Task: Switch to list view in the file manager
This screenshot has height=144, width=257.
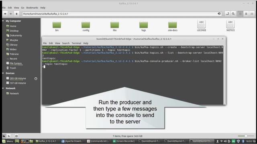Action: 246,14
